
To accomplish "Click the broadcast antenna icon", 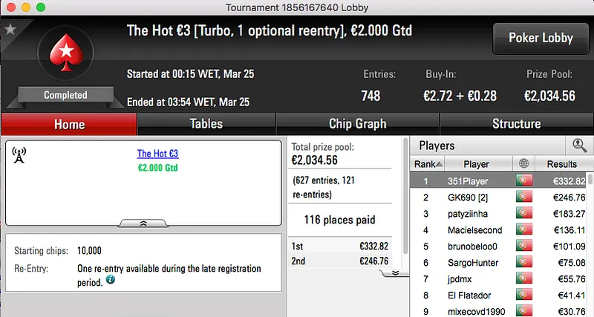I will [x=20, y=154].
